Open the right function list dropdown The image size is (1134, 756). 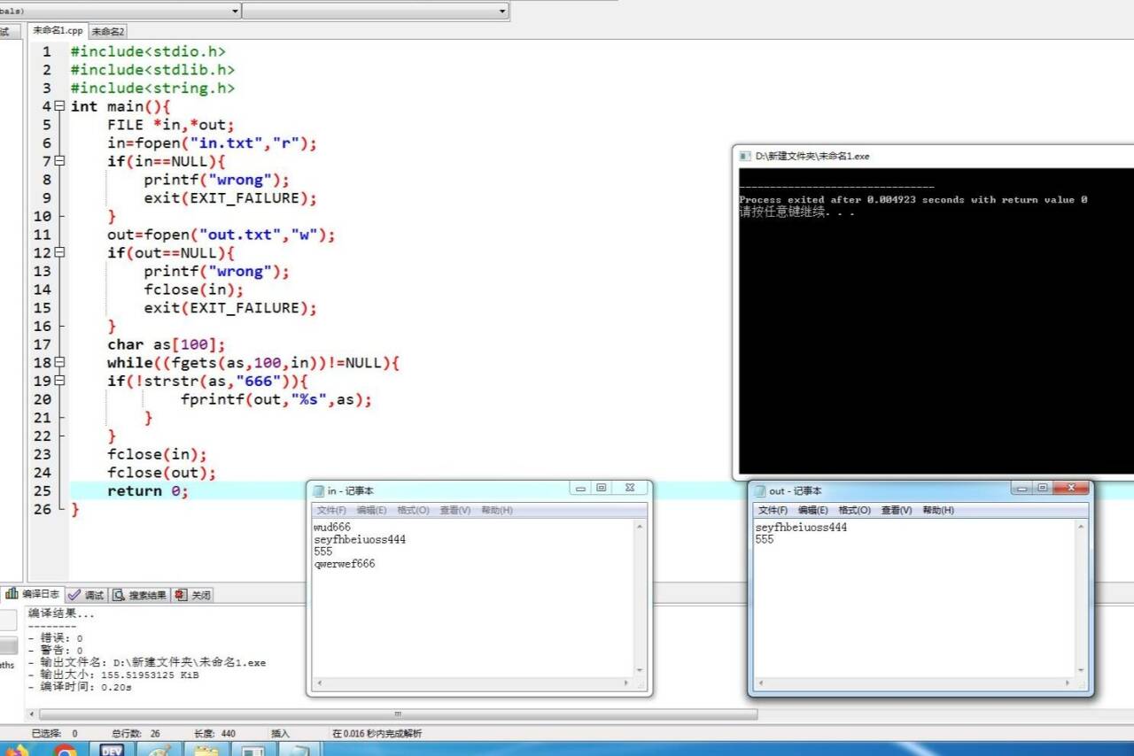(x=502, y=11)
